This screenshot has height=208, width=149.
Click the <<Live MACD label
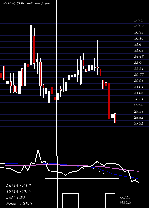pyautogui.click(x=125, y=200)
